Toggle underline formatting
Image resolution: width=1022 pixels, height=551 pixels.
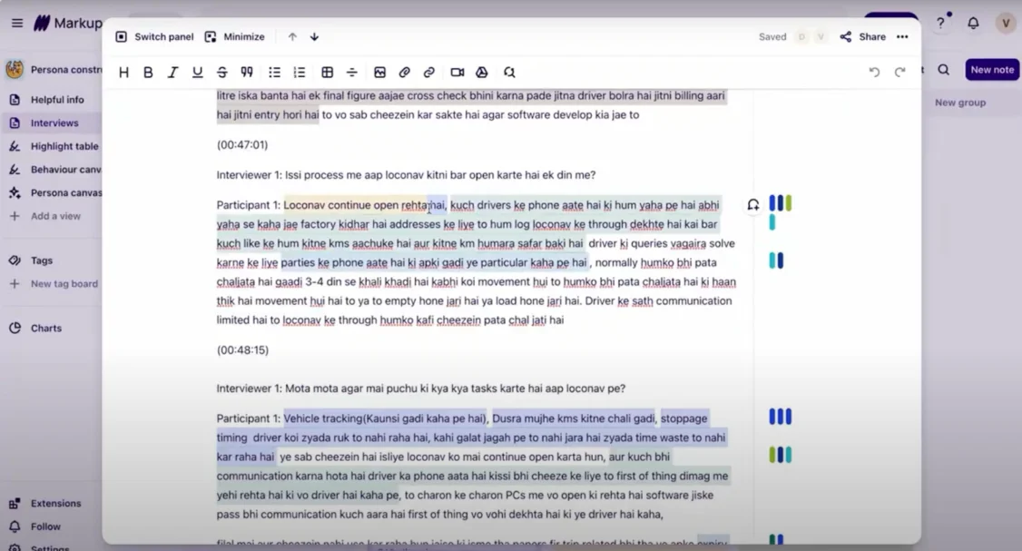[x=198, y=73]
